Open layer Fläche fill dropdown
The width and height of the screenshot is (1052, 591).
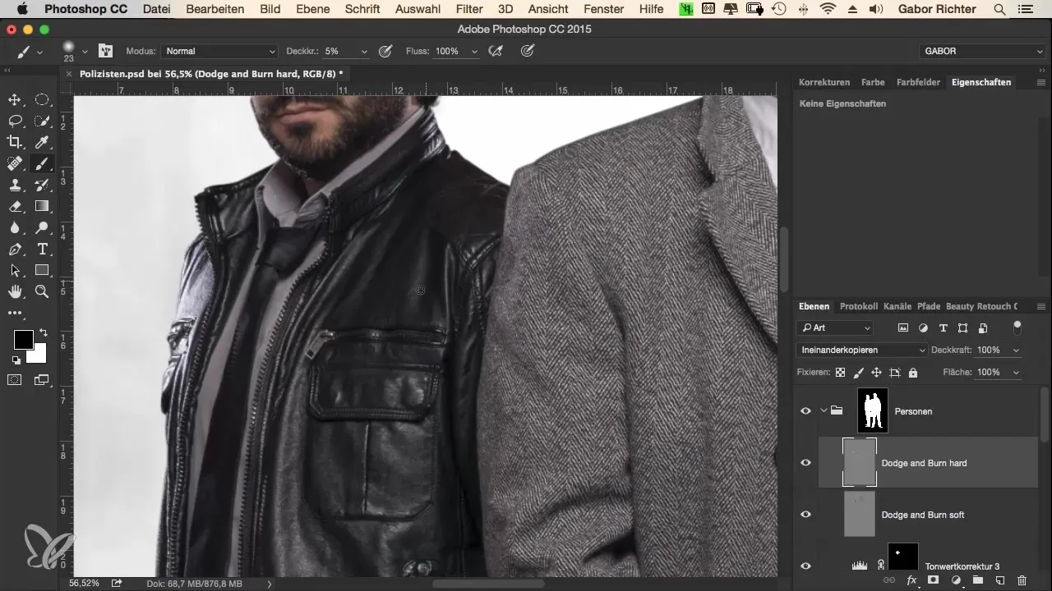point(1017,373)
